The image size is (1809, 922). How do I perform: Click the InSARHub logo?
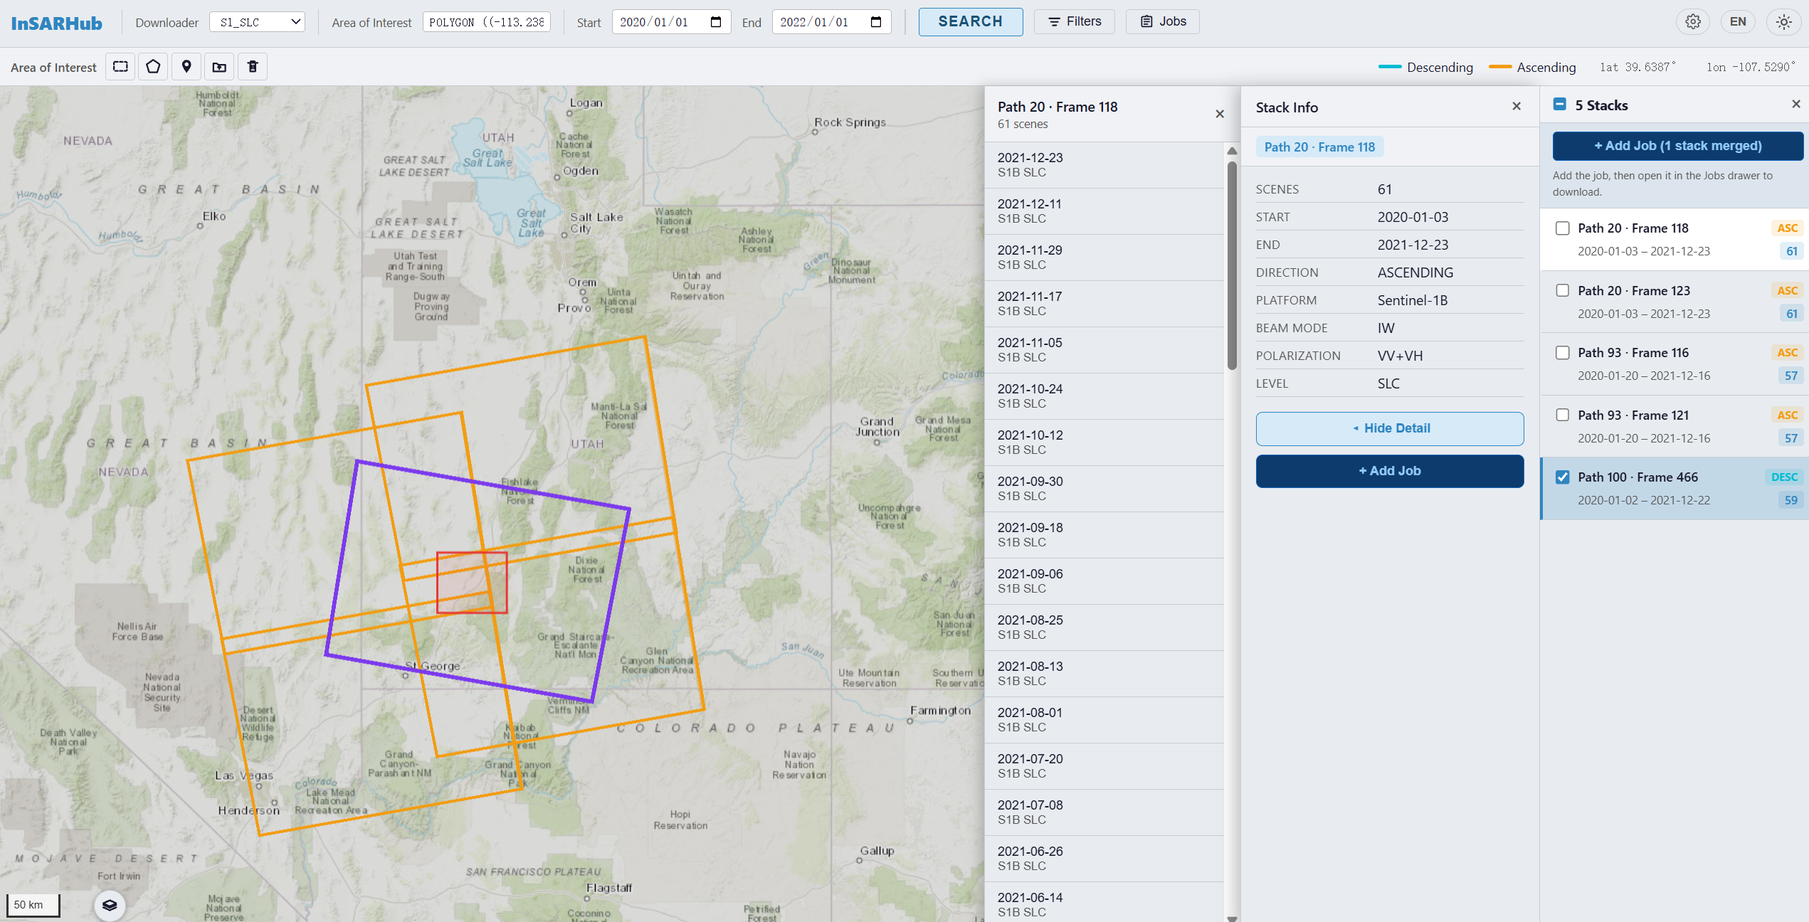coord(57,23)
